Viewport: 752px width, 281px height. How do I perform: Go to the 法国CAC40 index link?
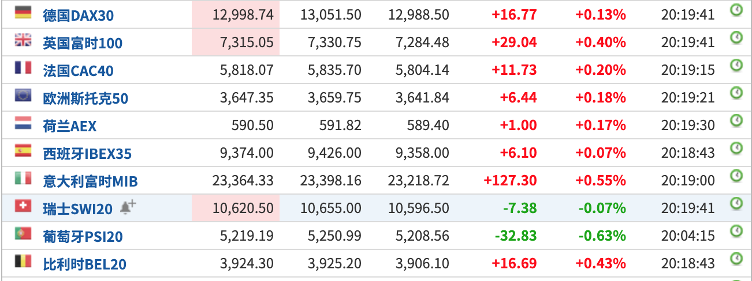click(x=78, y=71)
